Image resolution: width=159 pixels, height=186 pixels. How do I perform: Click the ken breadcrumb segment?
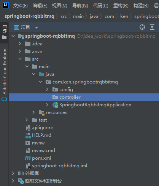pos(124,16)
